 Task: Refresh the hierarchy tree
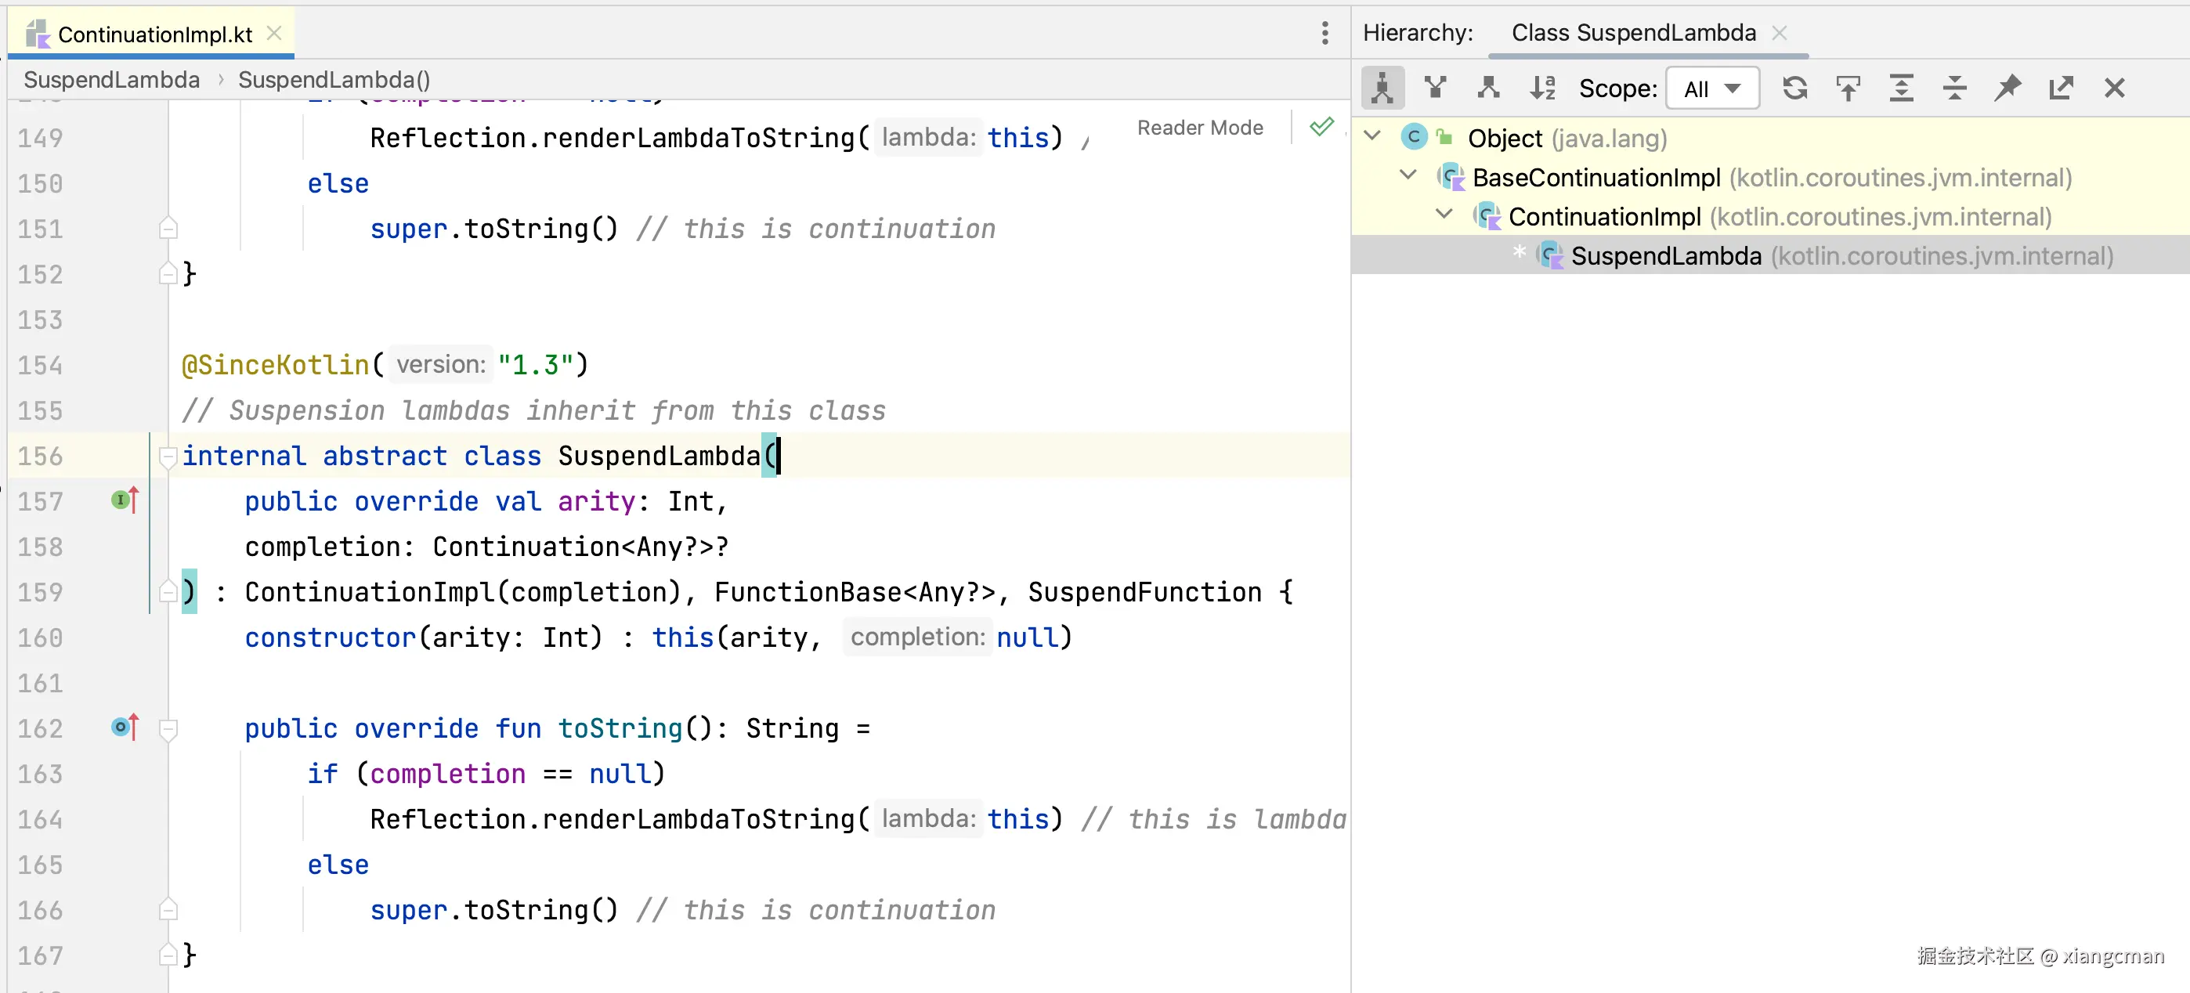1794,88
